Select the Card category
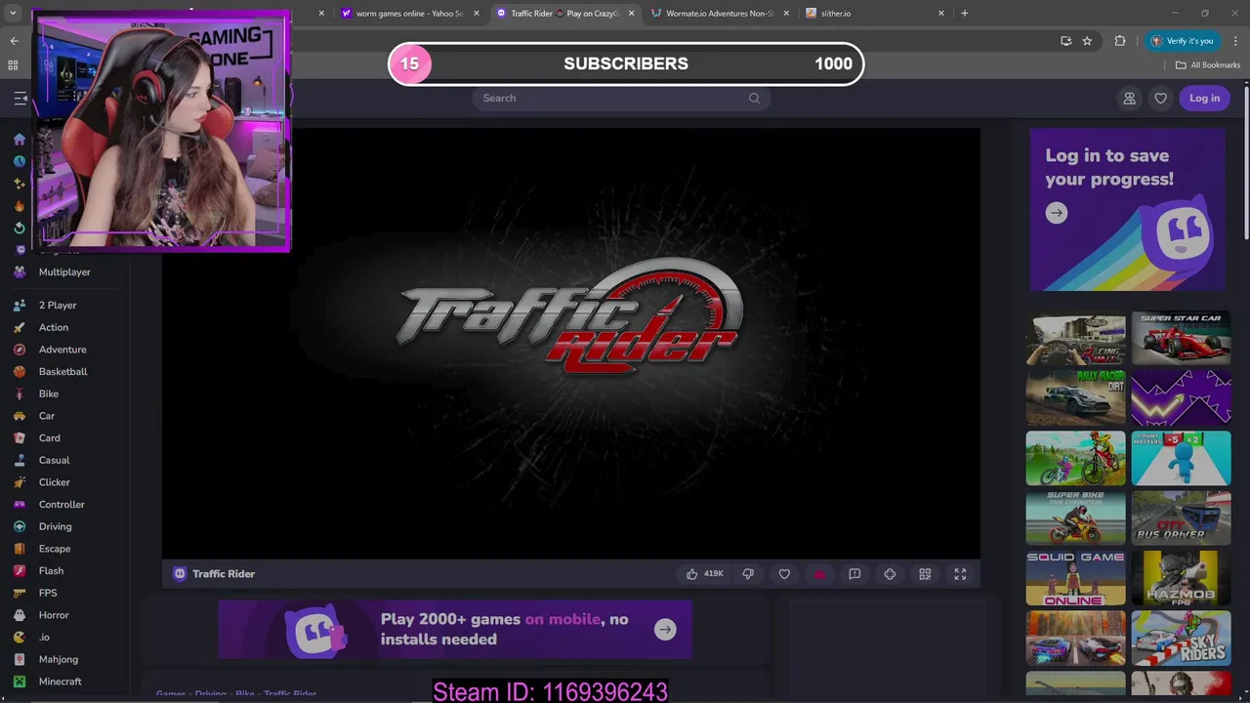1250x703 pixels. (49, 438)
